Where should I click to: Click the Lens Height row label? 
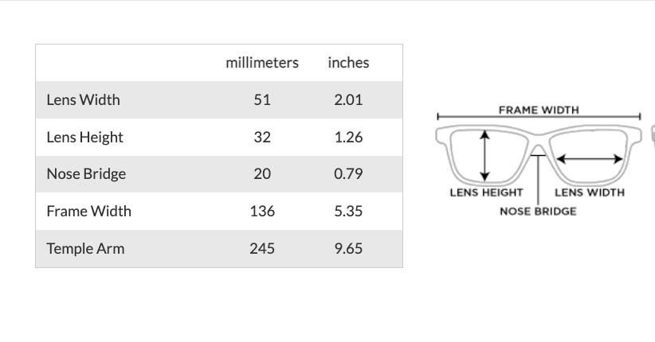tap(85, 138)
